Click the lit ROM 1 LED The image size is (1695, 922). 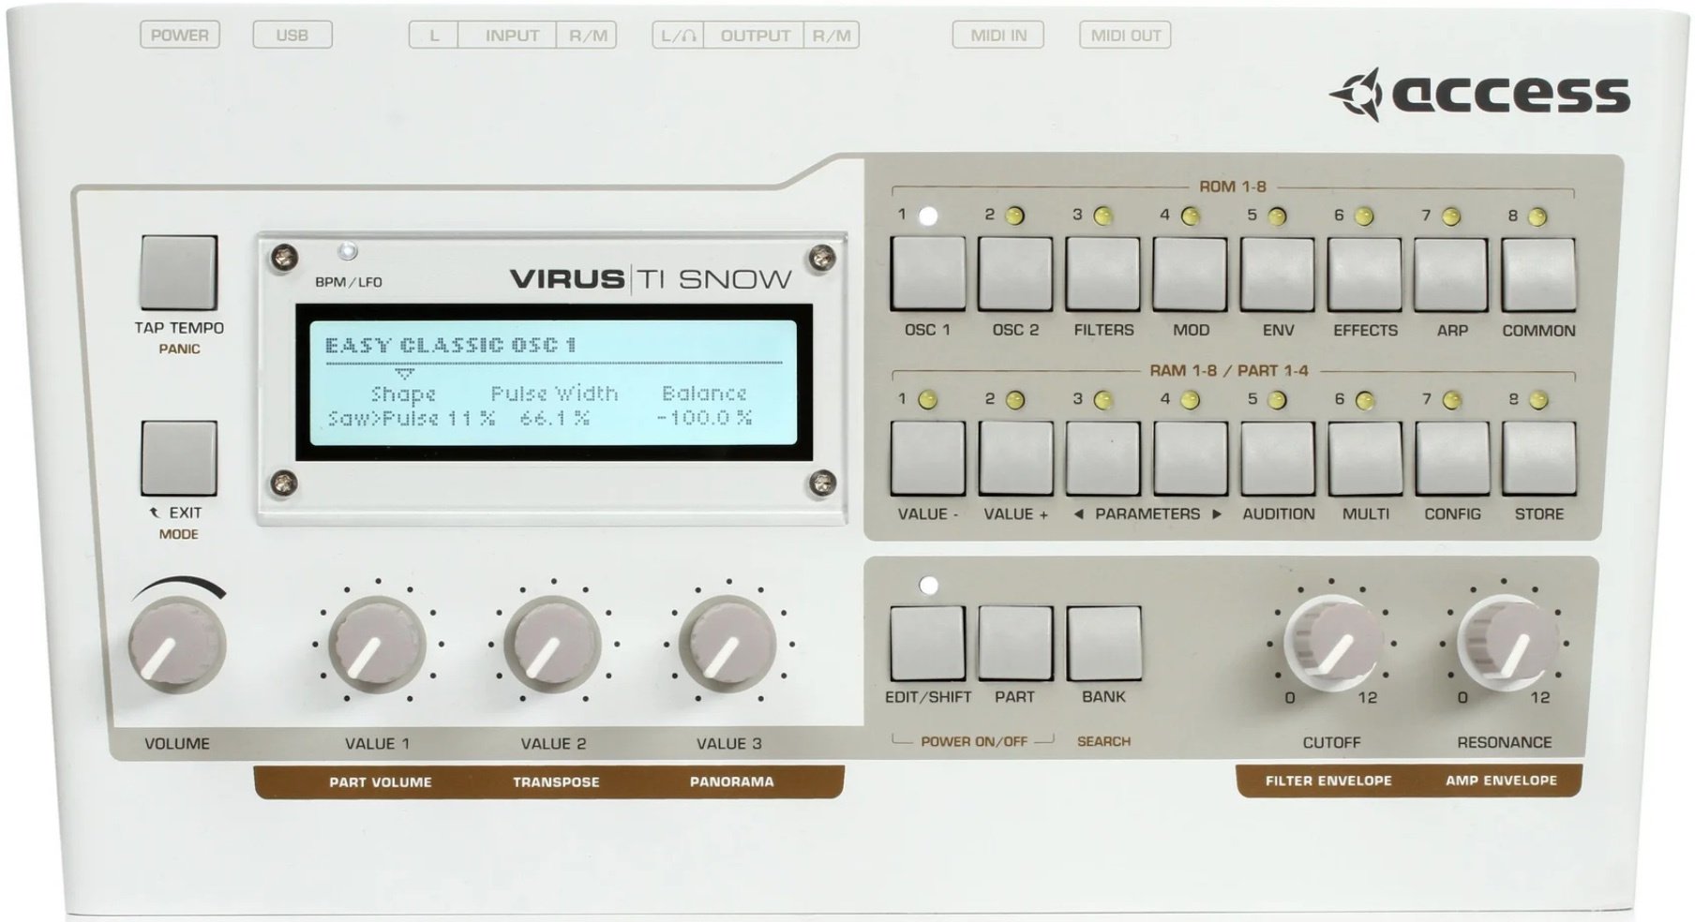pos(928,216)
